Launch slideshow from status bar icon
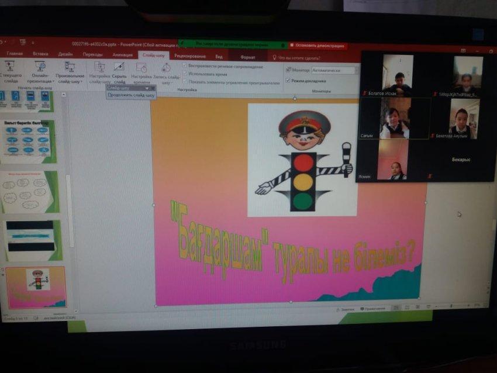 [x=428, y=306]
